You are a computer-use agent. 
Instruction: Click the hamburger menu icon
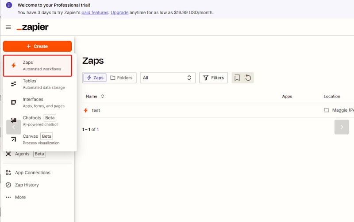[x=8, y=27]
